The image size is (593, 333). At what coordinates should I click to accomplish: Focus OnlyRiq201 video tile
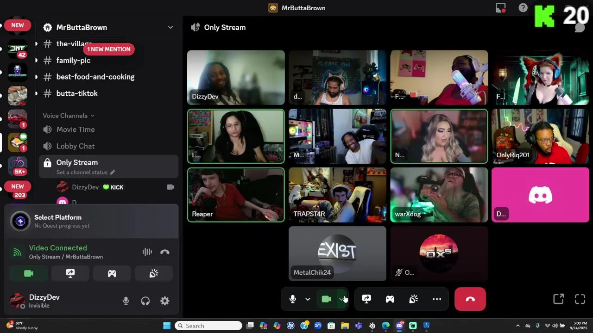[x=540, y=136]
